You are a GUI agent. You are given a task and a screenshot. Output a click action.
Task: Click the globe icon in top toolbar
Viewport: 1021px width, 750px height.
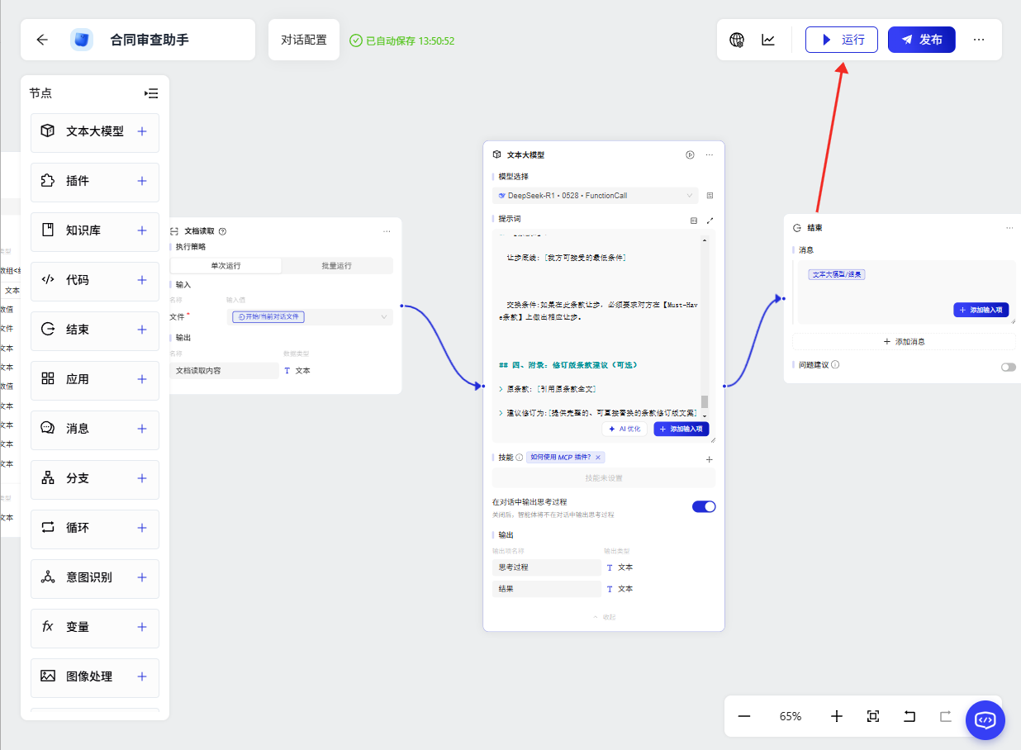point(737,40)
